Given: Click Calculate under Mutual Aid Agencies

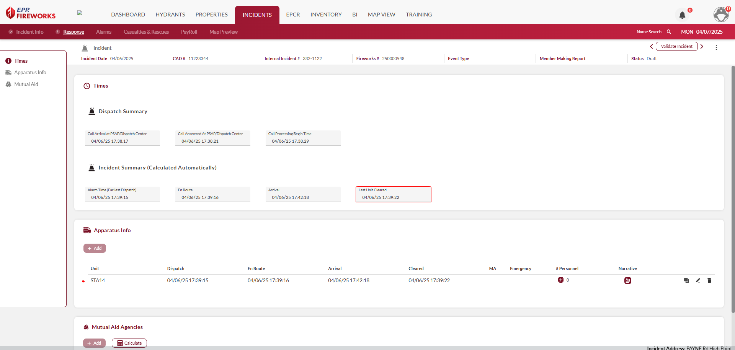Looking at the screenshot, I should [x=129, y=343].
